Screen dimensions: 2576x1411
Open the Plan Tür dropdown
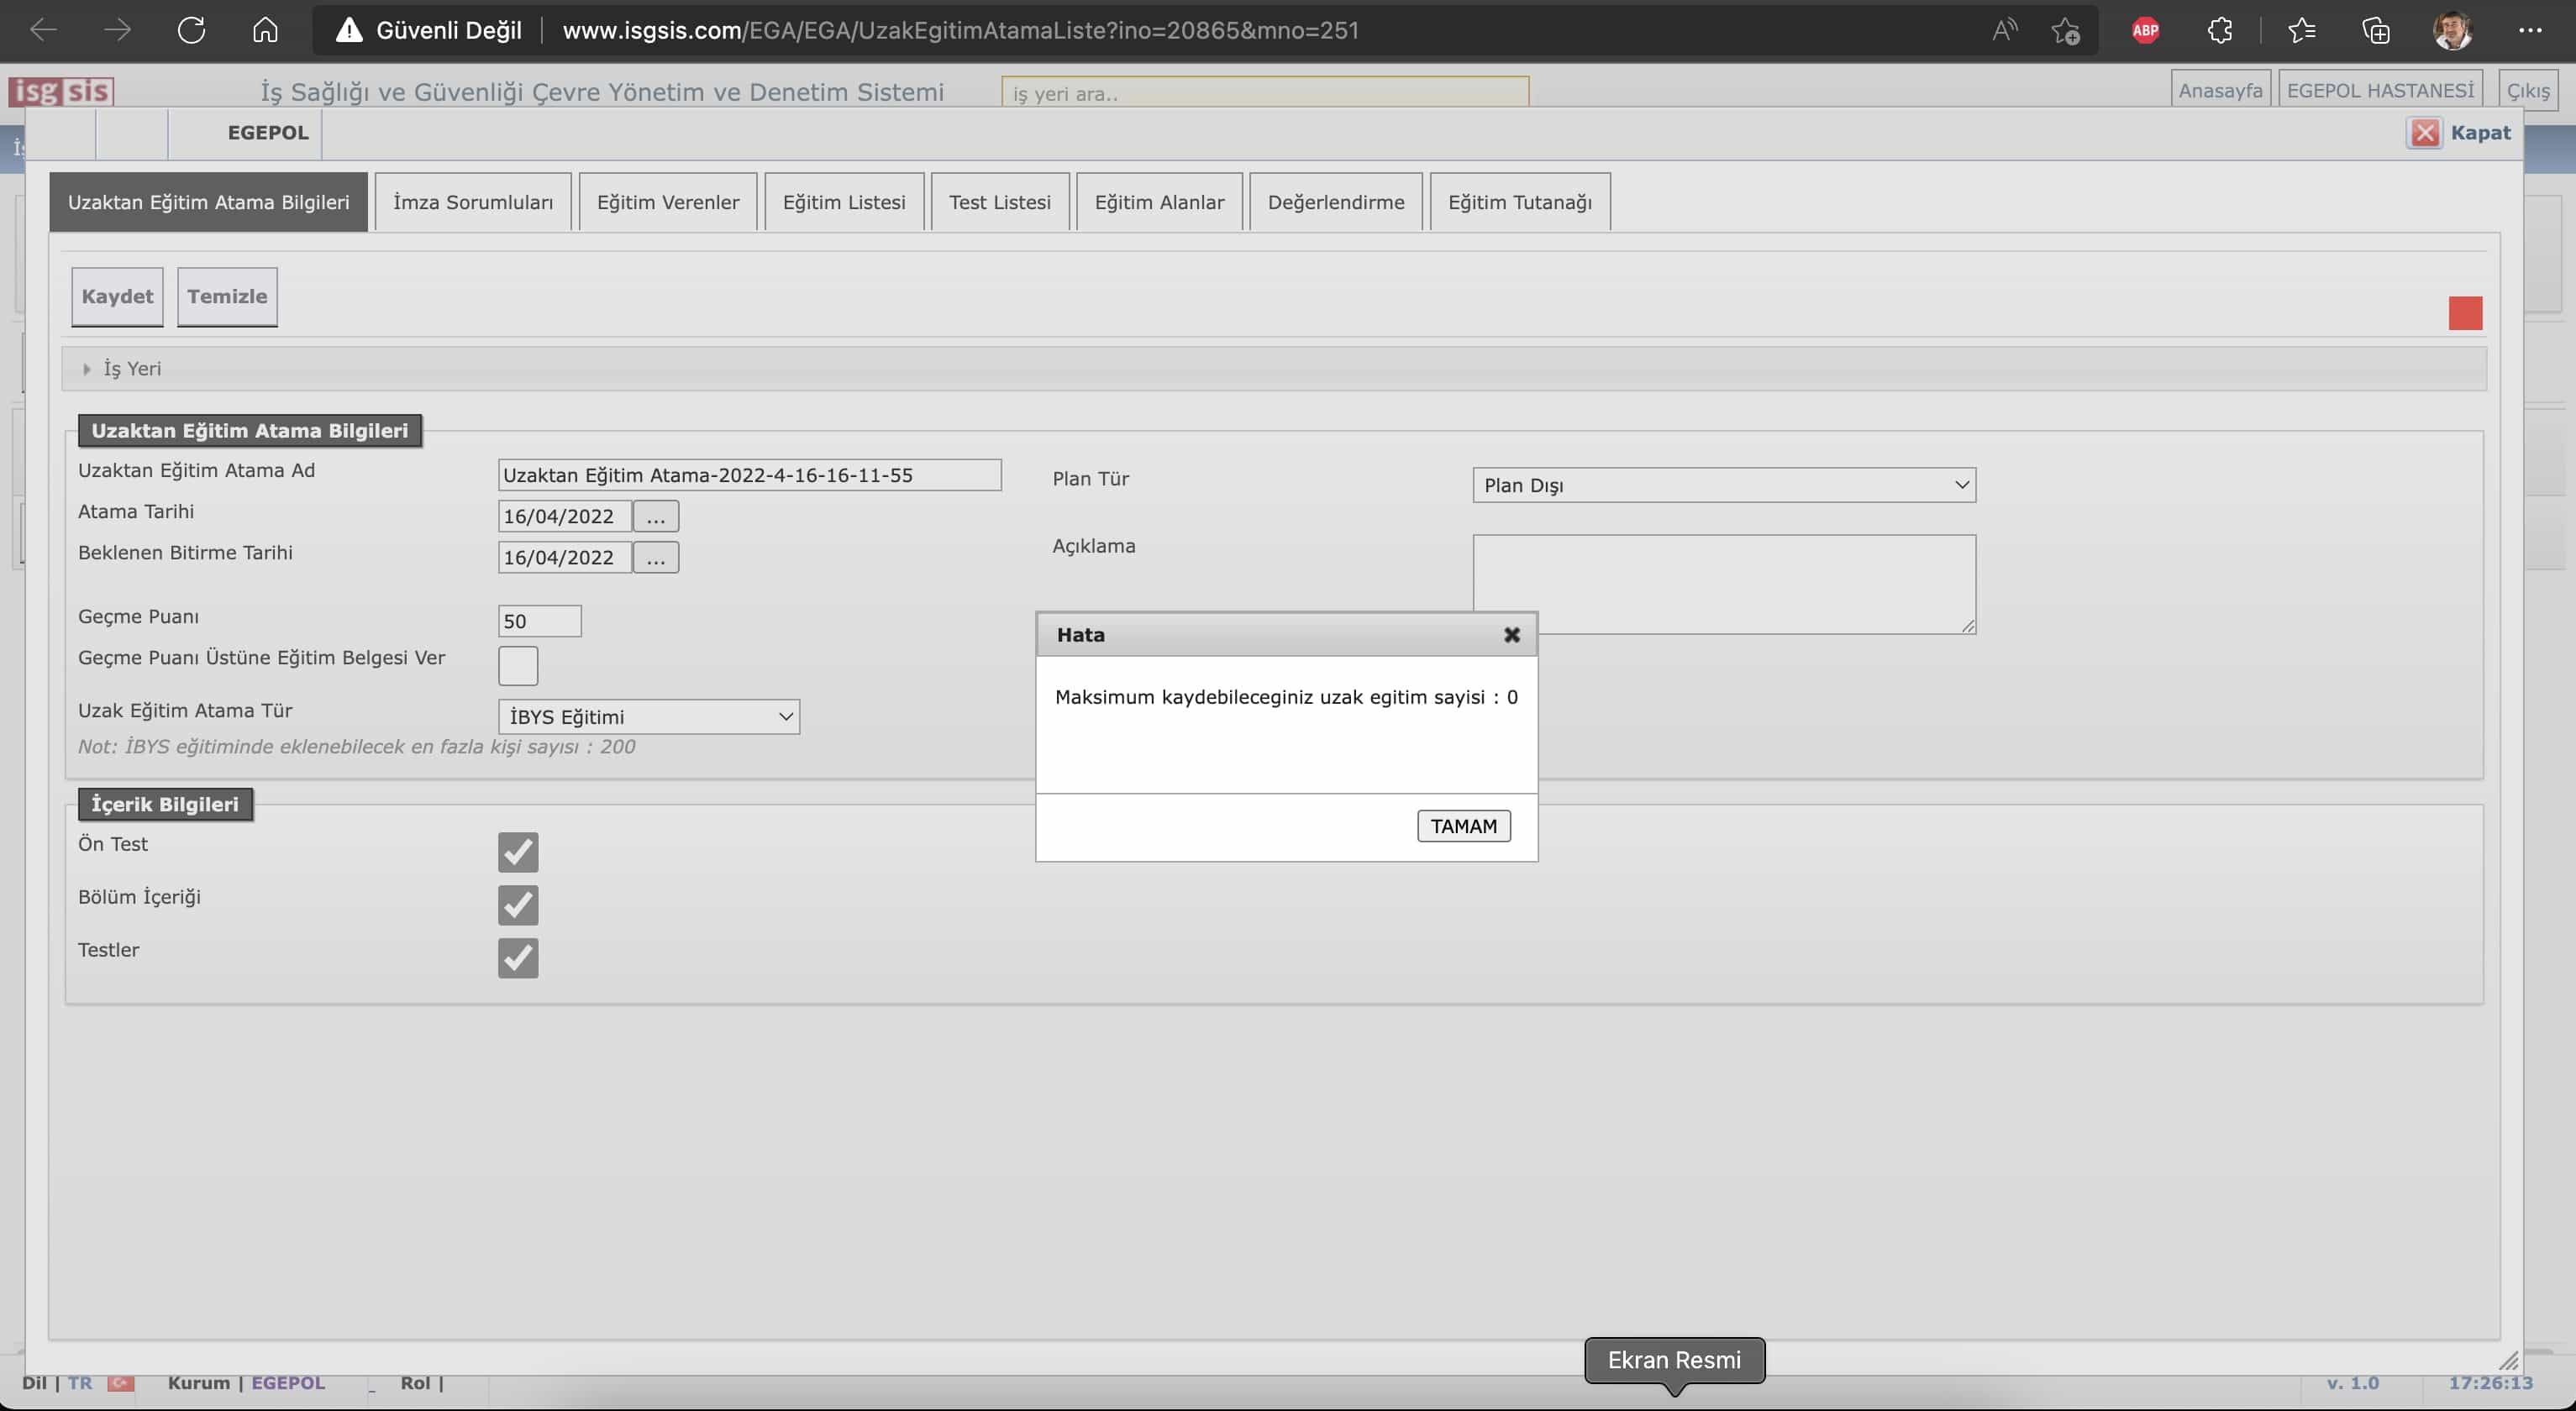(1723, 485)
